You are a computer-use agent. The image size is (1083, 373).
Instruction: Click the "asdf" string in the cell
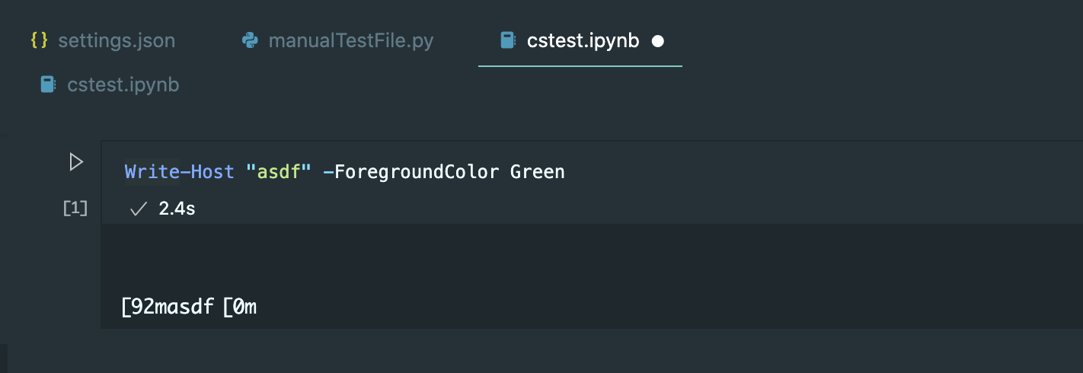(279, 172)
